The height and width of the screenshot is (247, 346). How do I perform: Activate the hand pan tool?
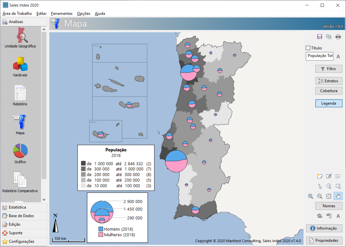click(x=338, y=196)
